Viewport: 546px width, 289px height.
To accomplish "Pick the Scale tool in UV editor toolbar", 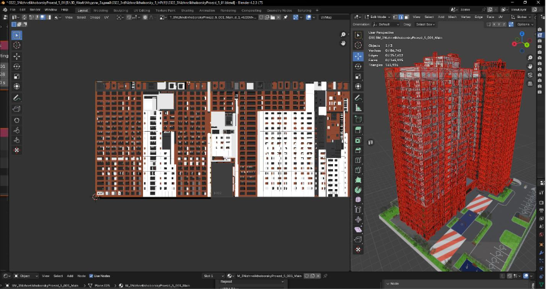I will (x=17, y=76).
